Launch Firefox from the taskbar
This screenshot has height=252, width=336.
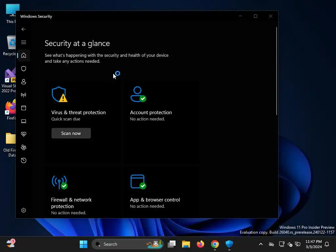click(200, 244)
